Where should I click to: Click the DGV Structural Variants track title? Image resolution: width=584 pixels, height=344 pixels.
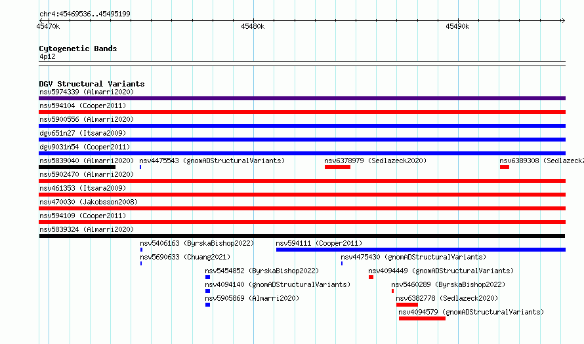(92, 84)
